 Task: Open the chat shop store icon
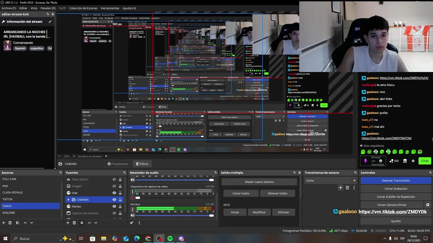point(405,161)
